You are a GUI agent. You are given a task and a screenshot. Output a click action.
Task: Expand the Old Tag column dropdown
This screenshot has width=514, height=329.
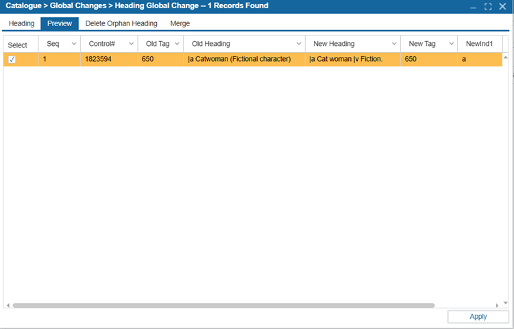[x=177, y=44]
